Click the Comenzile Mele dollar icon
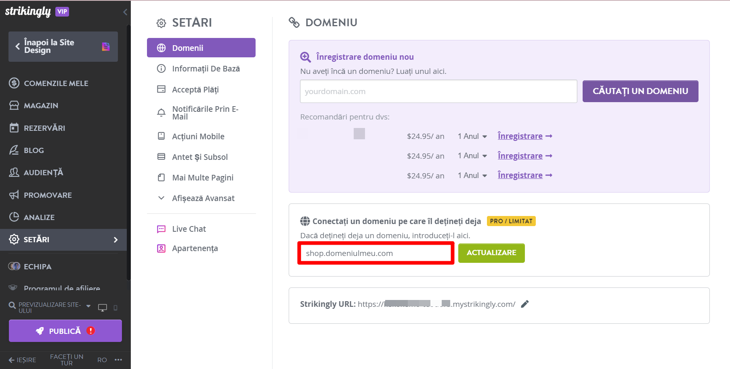730x369 pixels. (x=14, y=83)
